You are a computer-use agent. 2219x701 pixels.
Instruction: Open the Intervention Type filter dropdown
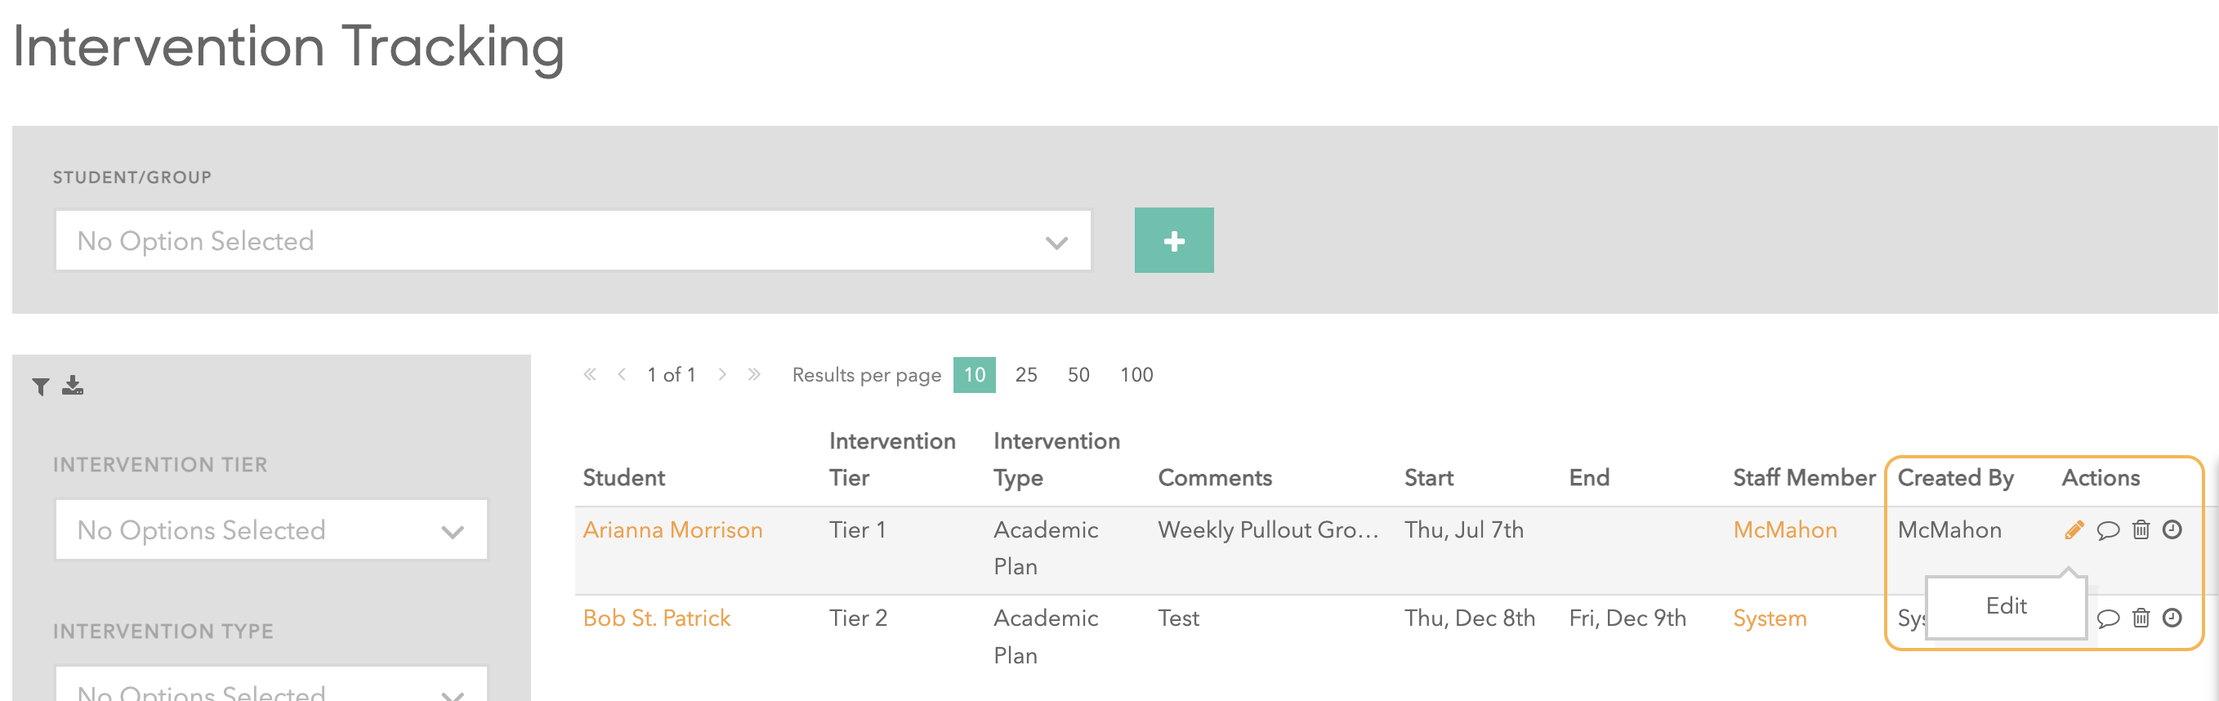[271, 685]
